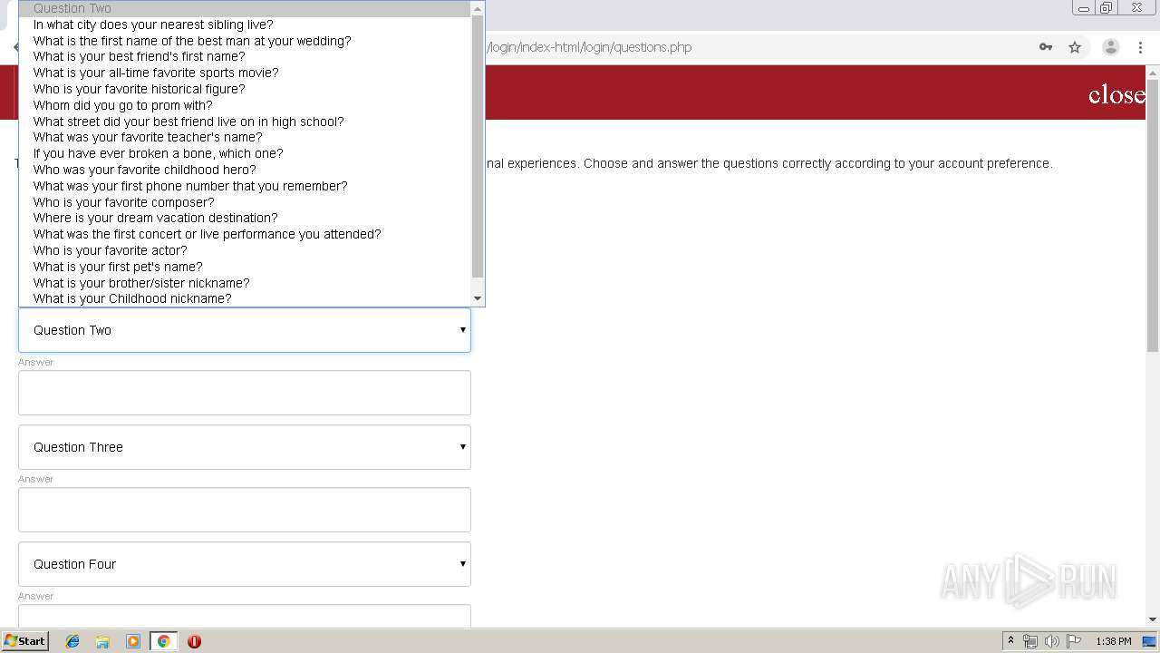The image size is (1160, 653).
Task: Open the Chrome profile avatar icon
Action: [x=1111, y=47]
